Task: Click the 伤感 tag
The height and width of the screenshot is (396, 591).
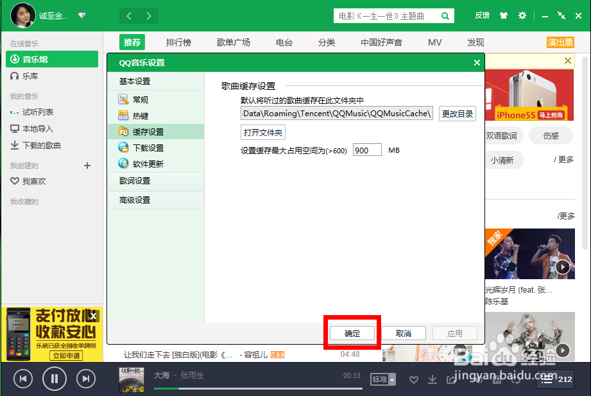Action: pos(551,136)
